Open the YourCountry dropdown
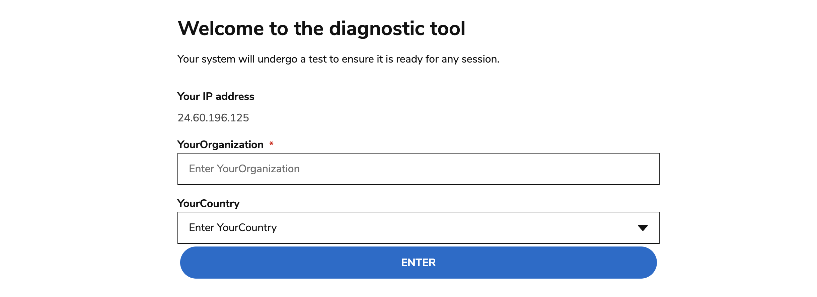Screen dimensions: 817x297 (418, 228)
